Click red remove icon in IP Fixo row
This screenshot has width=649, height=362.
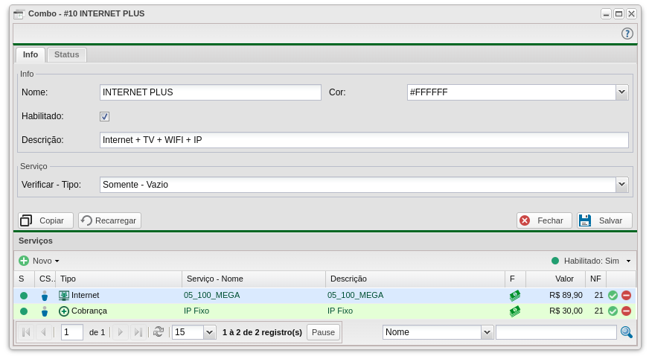(x=626, y=311)
